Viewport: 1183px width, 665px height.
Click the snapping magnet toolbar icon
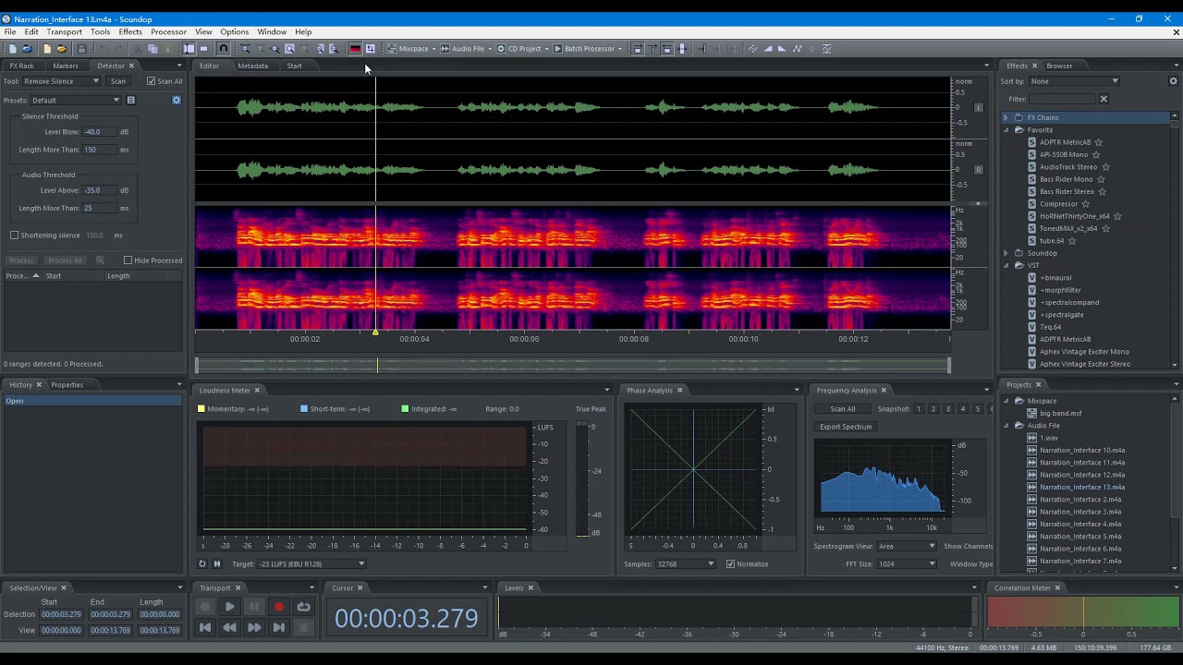pyautogui.click(x=223, y=49)
